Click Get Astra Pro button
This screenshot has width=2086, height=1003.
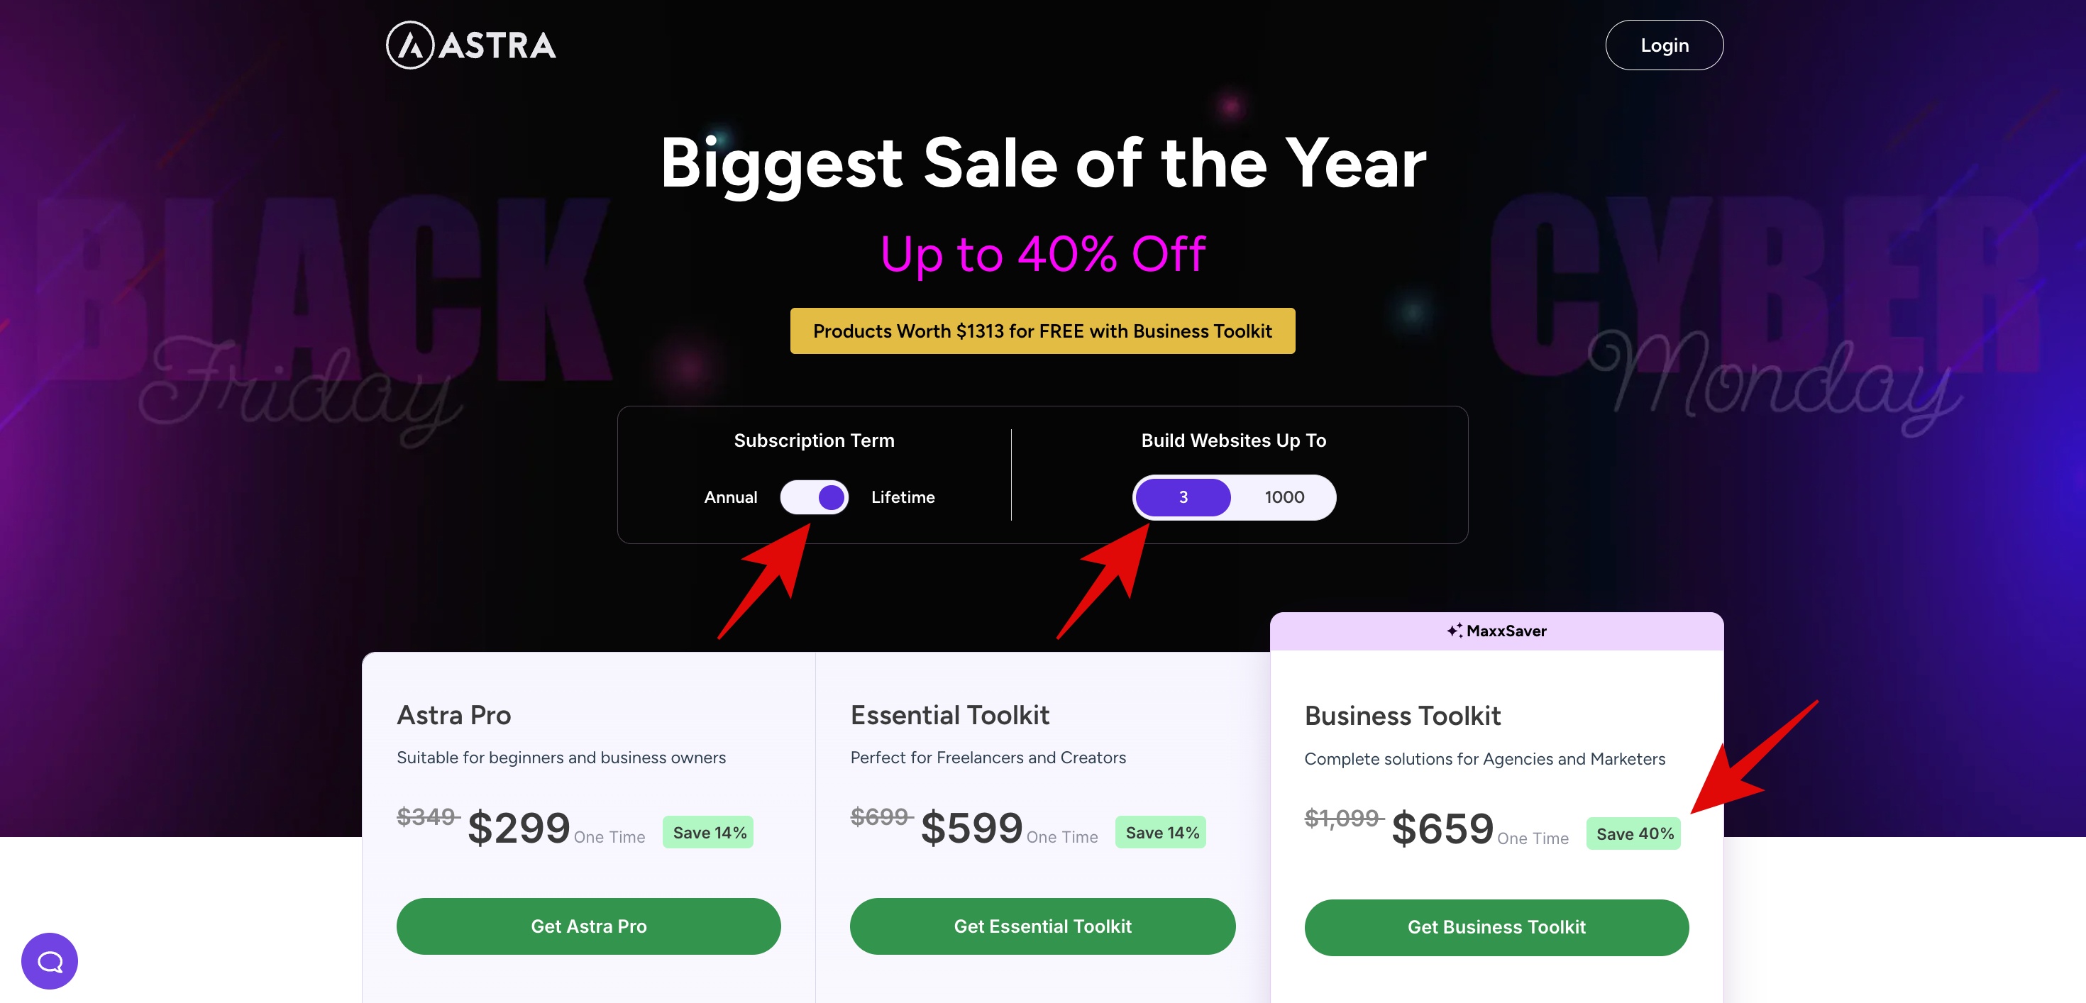[x=589, y=926]
